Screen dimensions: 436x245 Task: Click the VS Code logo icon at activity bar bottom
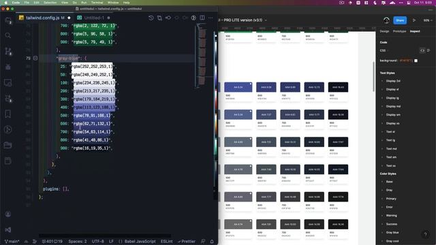[8, 230]
